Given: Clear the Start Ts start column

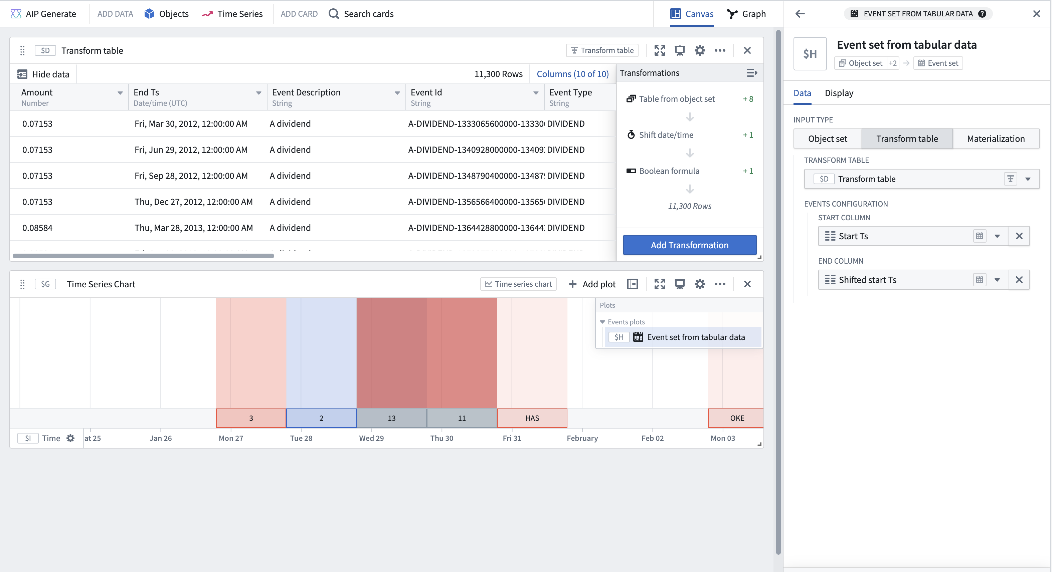Looking at the screenshot, I should coord(1019,236).
